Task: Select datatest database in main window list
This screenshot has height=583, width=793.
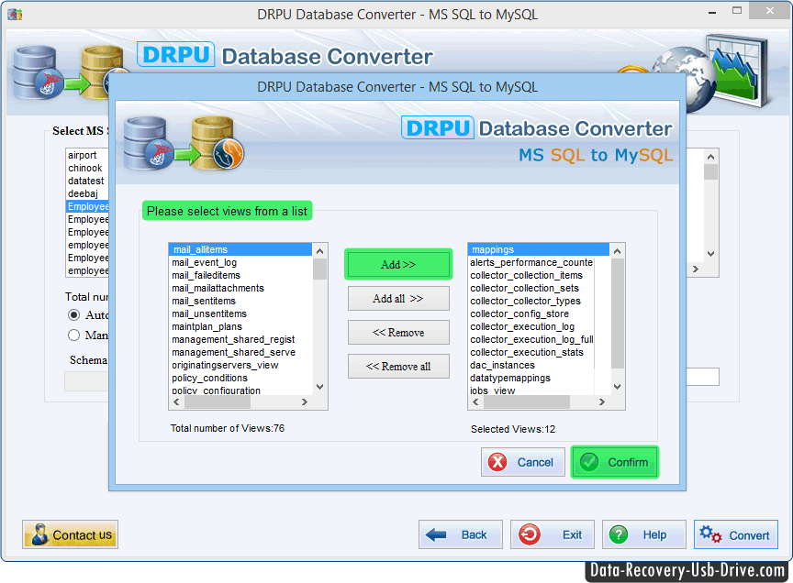Action: tap(87, 181)
